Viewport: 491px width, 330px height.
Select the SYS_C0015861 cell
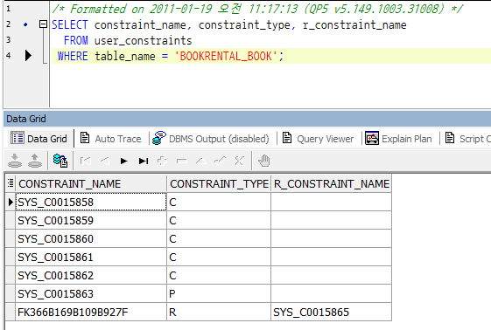pyautogui.click(x=91, y=258)
